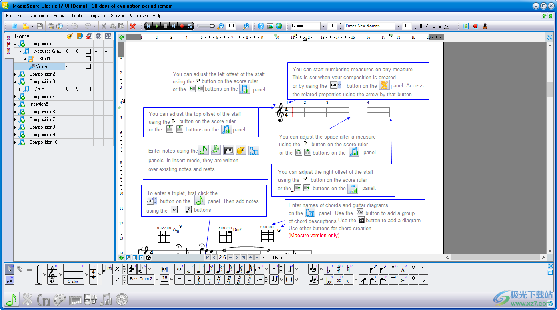The width and height of the screenshot is (557, 310).
Task: Toggle the loop playback button
Action: [x=190, y=26]
